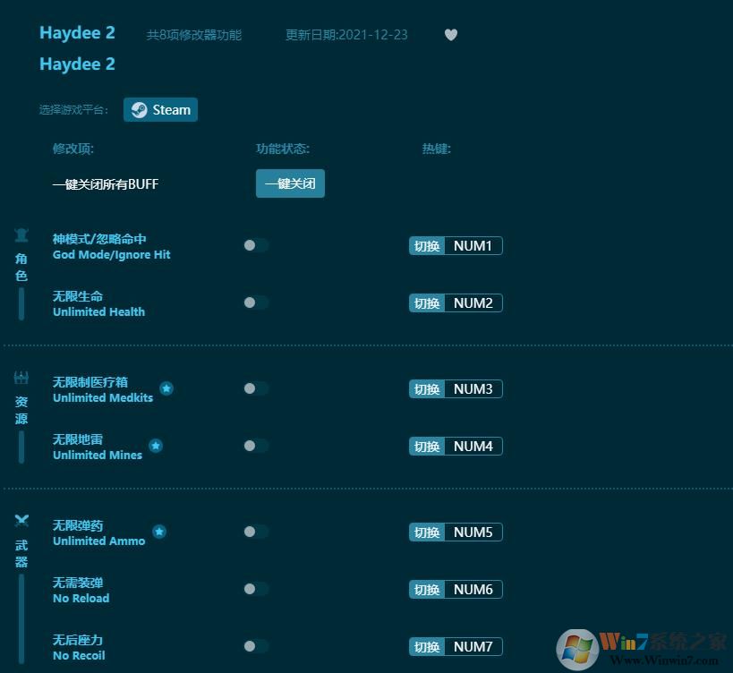Click 切换 NUM1 hotkey for God Mode
The image size is (733, 673).
pyautogui.click(x=455, y=245)
